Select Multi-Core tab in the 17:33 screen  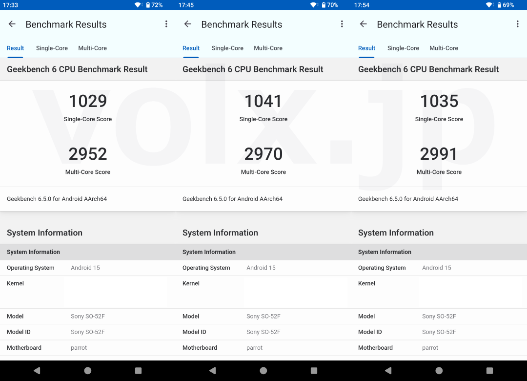pyautogui.click(x=92, y=48)
